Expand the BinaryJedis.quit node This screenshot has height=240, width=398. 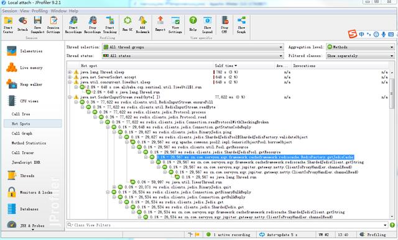[114, 187]
